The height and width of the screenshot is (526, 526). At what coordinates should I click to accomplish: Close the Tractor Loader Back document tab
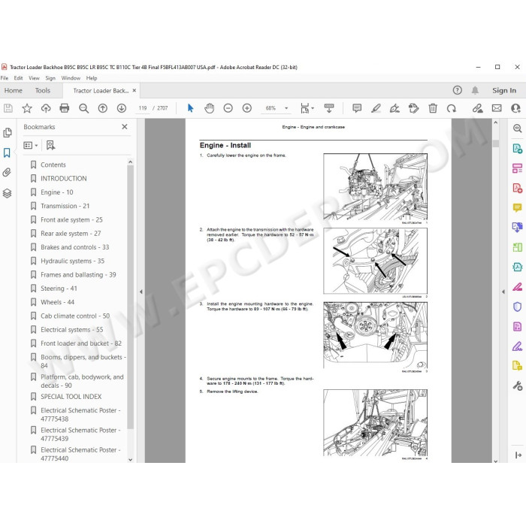135,91
